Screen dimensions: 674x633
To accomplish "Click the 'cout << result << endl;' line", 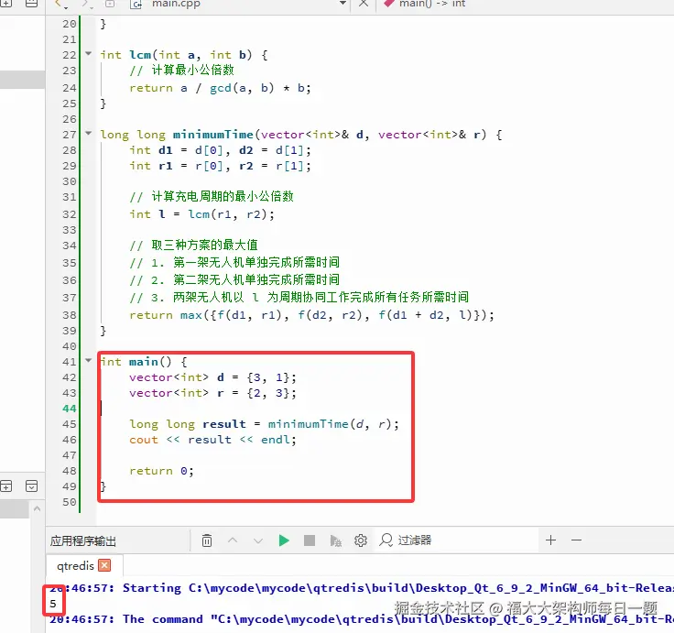I will point(212,440).
